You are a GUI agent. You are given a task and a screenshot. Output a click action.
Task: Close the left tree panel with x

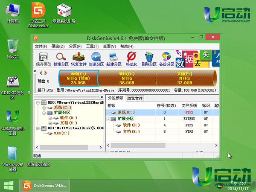[102, 97]
